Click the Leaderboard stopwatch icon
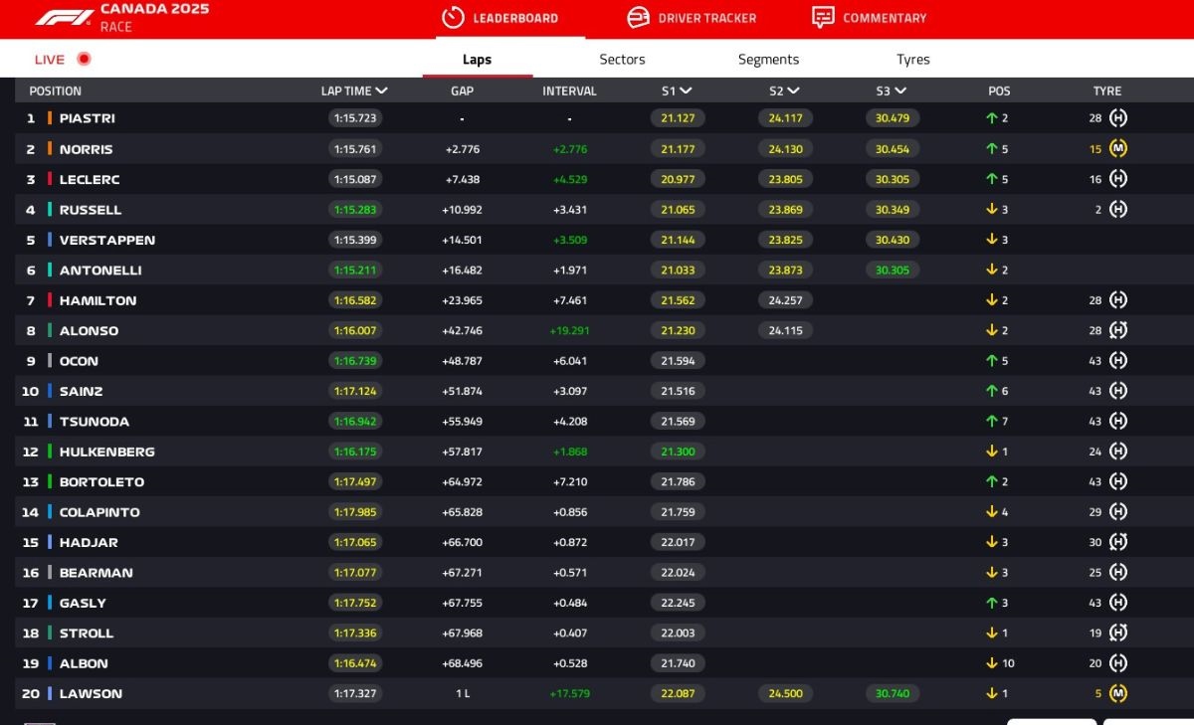 (453, 18)
